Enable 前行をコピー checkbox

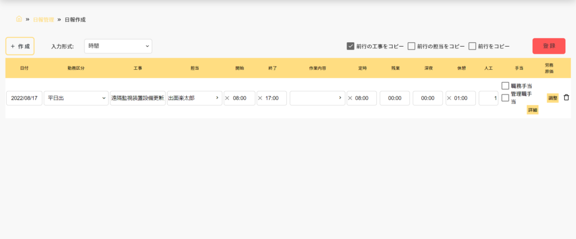tap(472, 46)
